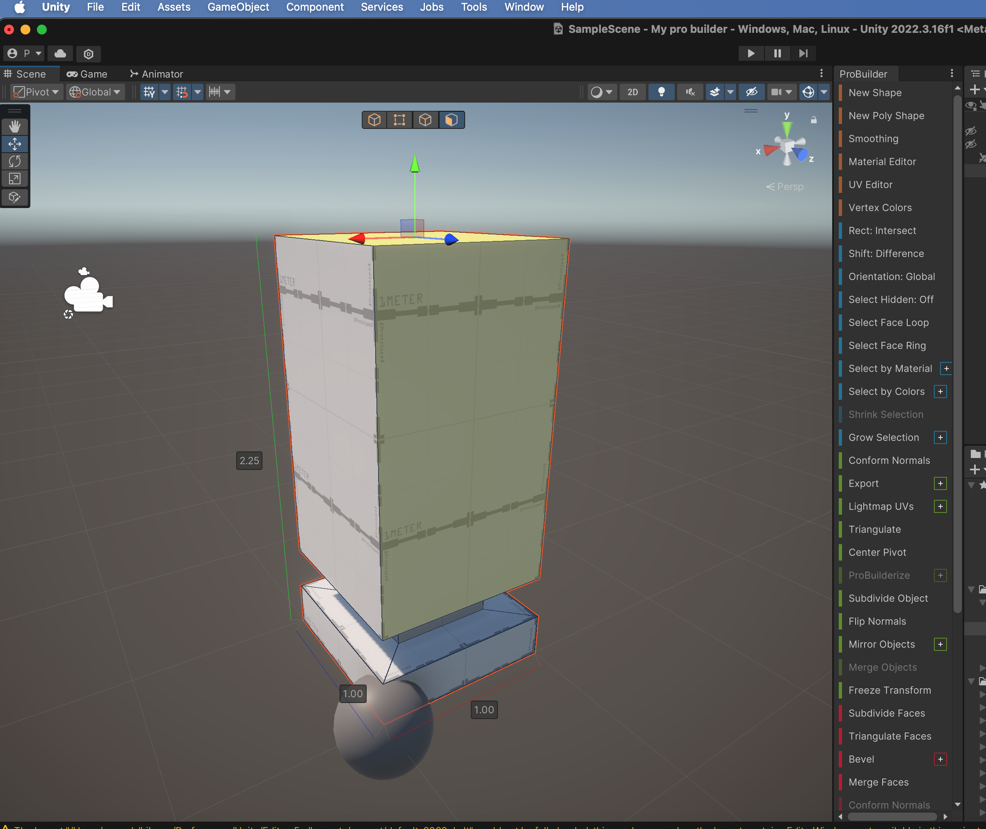
Task: Switch to ProBuilder vertex selection mode
Action: [x=399, y=120]
